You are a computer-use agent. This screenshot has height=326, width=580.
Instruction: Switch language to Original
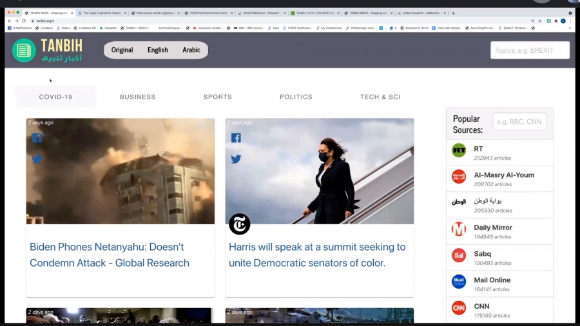click(122, 50)
